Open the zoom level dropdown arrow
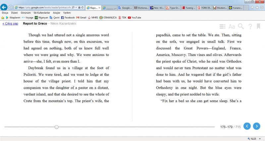265x141 pixels. pos(260,139)
